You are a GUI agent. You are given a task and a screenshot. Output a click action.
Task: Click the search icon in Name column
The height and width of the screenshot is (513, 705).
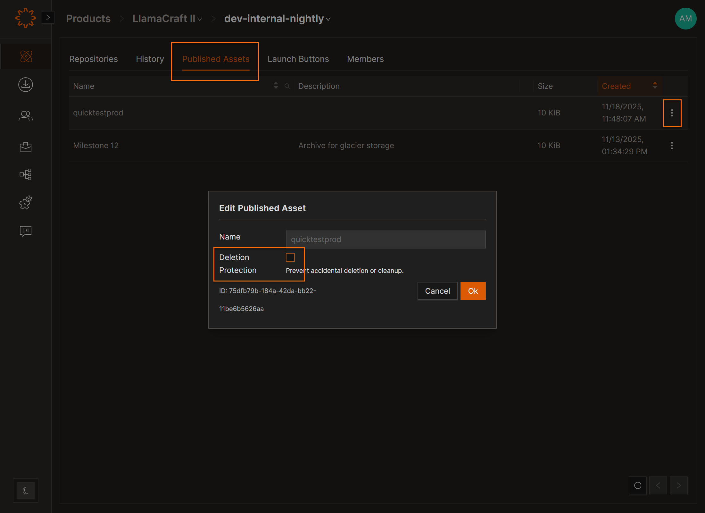[287, 86]
